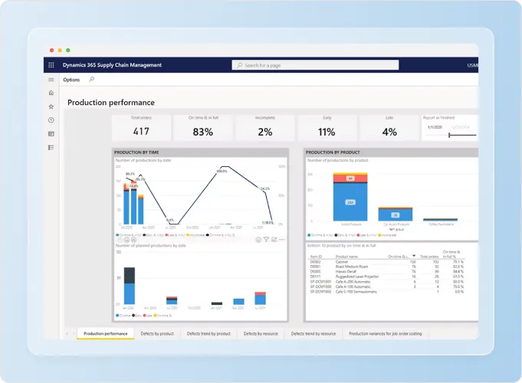Click the Incomplete 2% card
The image size is (522, 383).
click(x=265, y=128)
